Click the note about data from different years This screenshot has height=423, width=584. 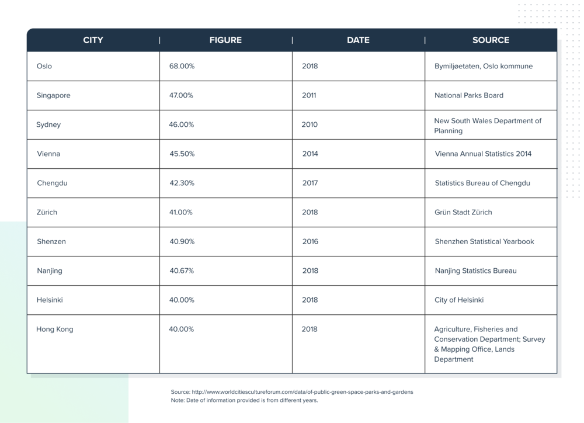(244, 400)
